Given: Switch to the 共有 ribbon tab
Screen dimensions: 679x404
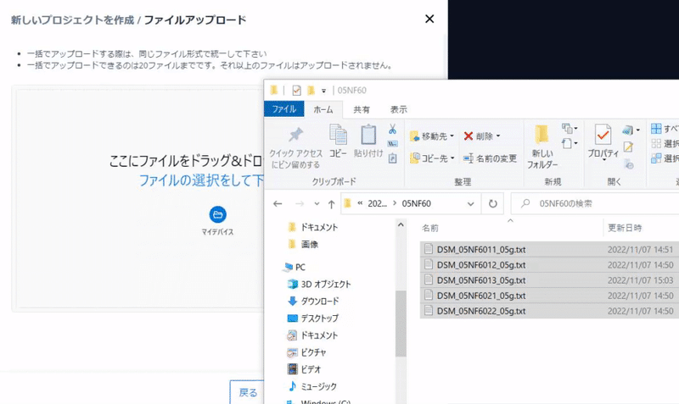Looking at the screenshot, I should 362,110.
